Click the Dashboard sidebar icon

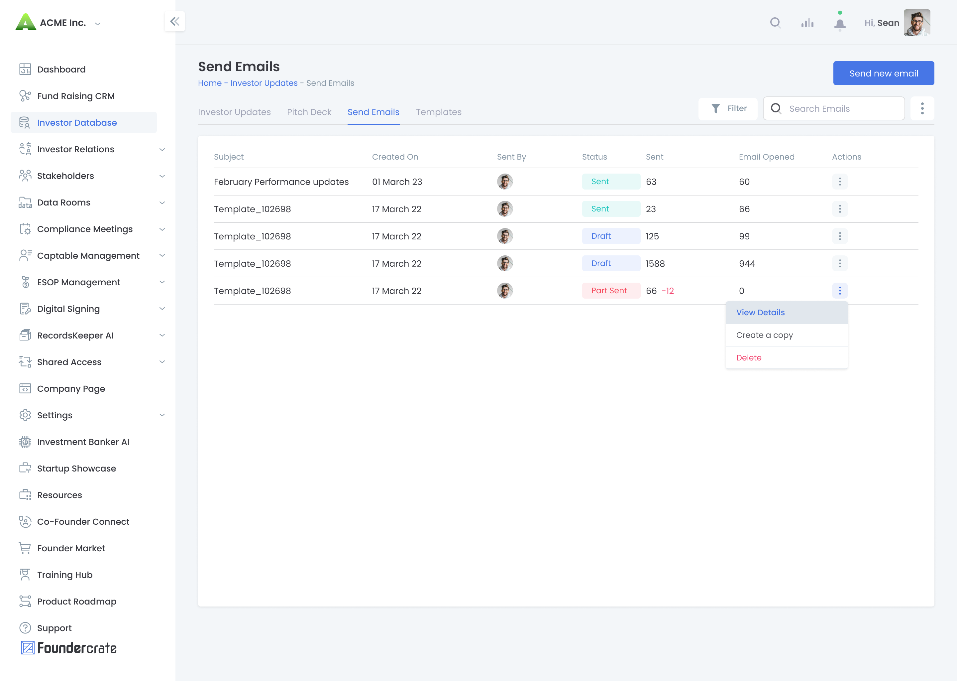point(25,69)
